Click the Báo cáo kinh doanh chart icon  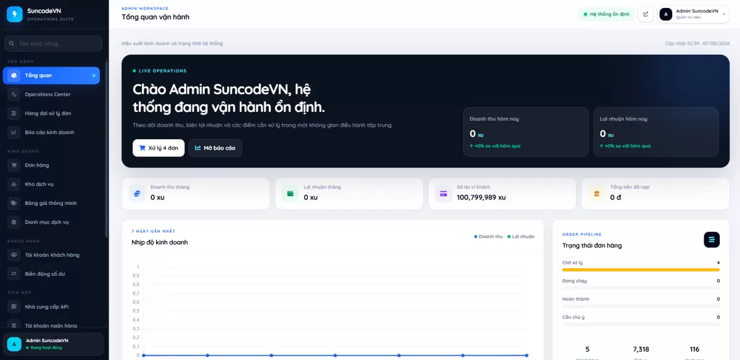(x=14, y=132)
